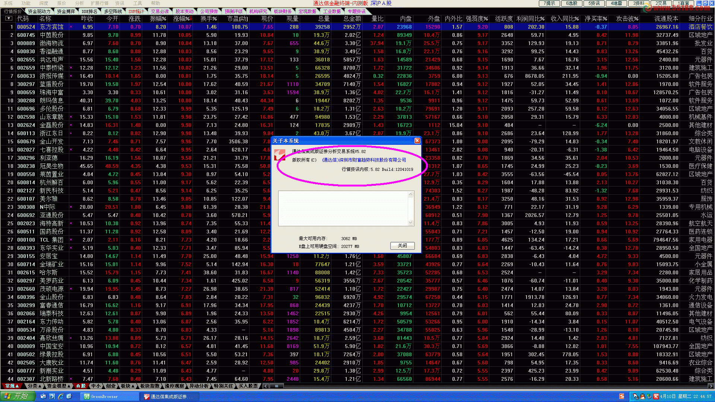Sort by the 总金额 column header
Screen dimensions: 715x402
tap(352, 19)
